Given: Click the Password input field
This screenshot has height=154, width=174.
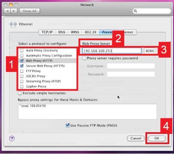Looking at the screenshot, I should 131,74.
